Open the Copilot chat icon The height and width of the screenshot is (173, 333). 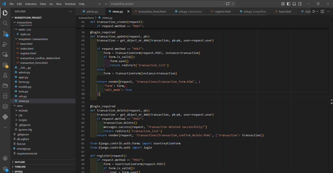(x=228, y=4)
